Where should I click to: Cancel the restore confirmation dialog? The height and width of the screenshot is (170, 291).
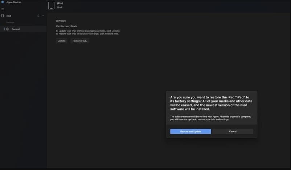233,131
